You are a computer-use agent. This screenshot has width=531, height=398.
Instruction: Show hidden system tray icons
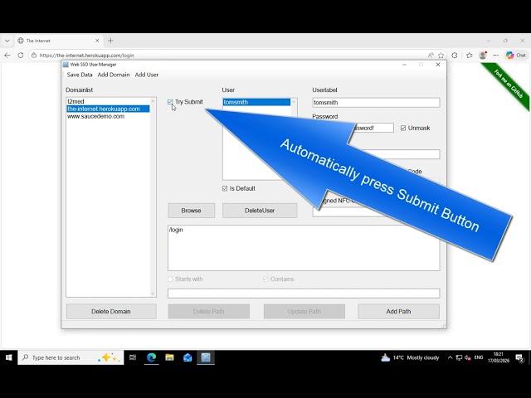click(450, 357)
